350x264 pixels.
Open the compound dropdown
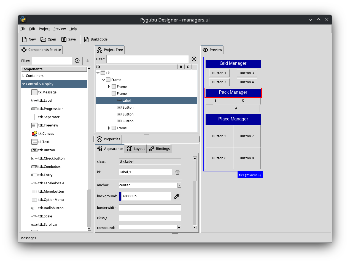(x=179, y=228)
